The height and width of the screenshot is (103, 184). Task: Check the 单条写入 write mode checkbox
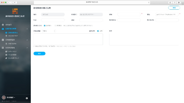(x=45, y=25)
